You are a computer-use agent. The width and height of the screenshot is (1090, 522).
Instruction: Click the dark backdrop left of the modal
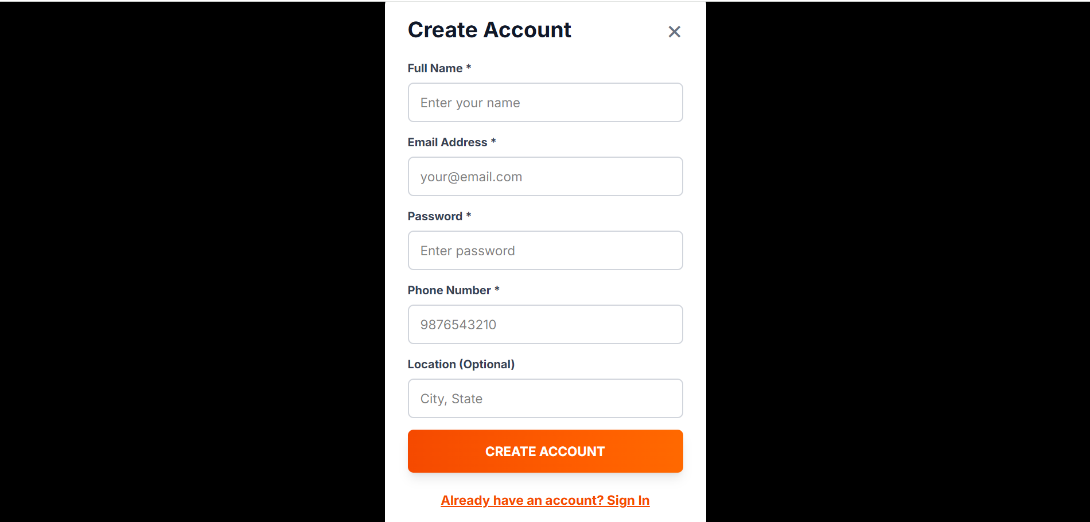coord(192,261)
